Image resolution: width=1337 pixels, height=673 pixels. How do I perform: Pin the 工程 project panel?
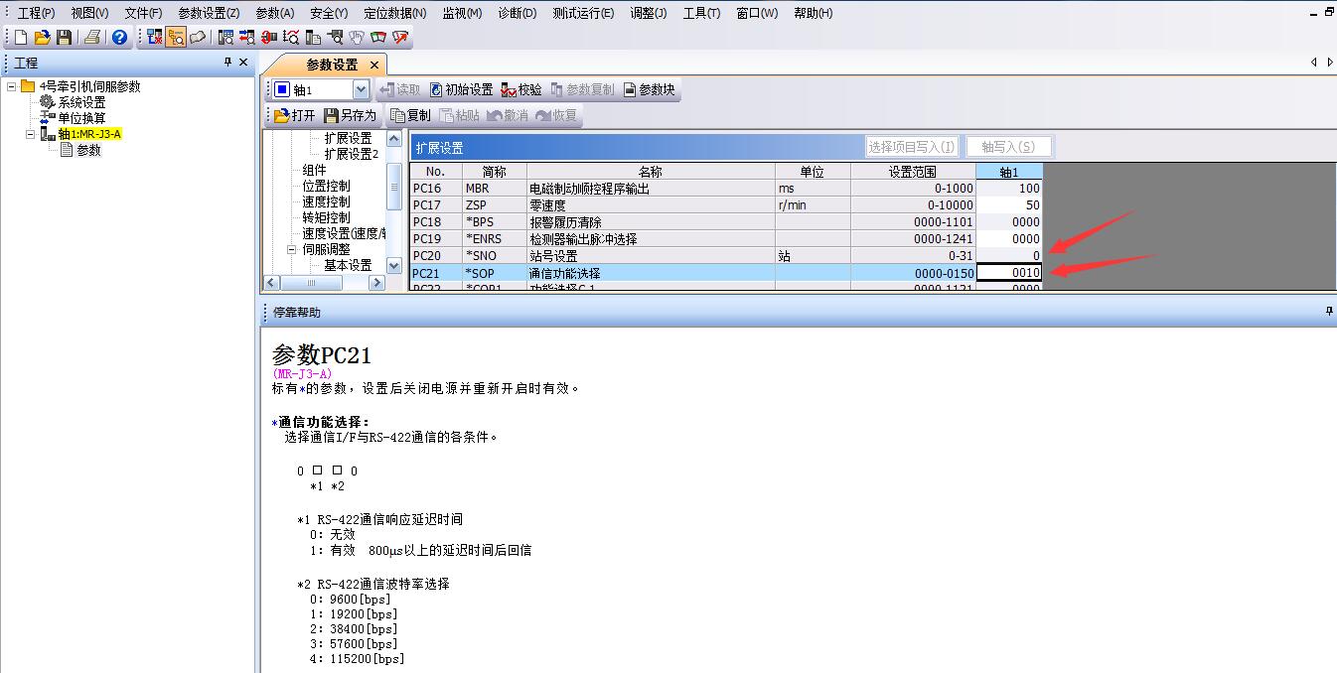(x=227, y=63)
